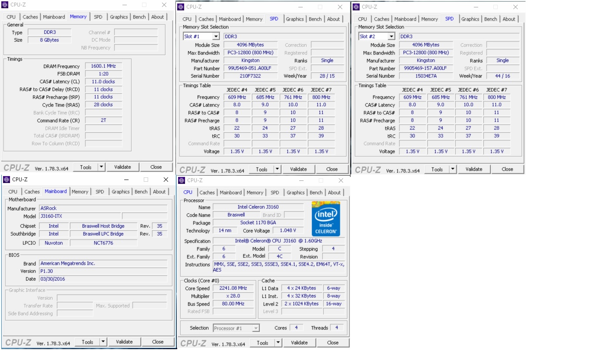Switch to Memory tab in CPU window

(255, 193)
